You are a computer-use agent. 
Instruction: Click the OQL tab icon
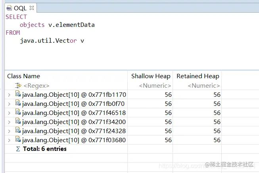tap(9, 8)
